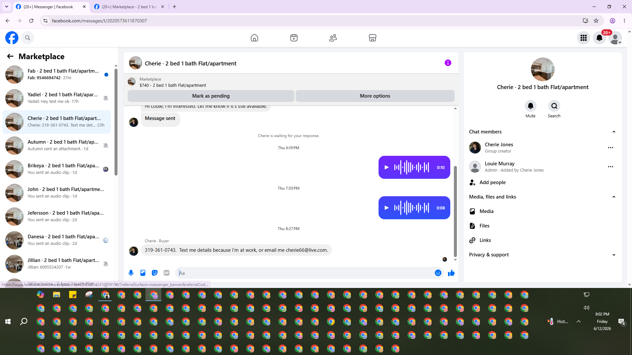The image size is (632, 355).
Task: Open the Windows notification center
Action: coord(621,321)
